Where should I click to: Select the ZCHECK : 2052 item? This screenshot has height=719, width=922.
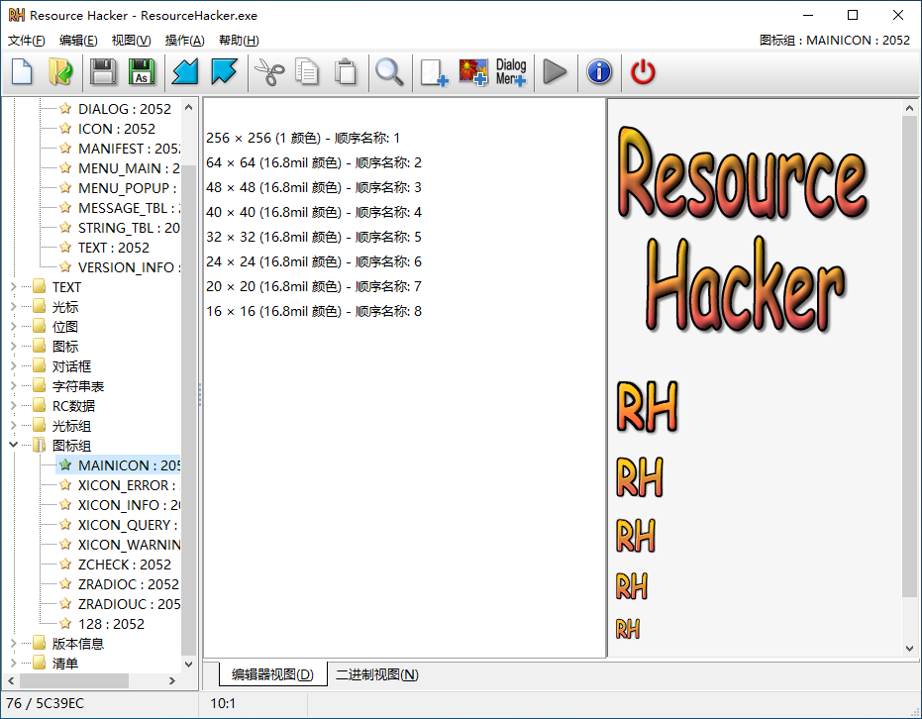click(115, 565)
